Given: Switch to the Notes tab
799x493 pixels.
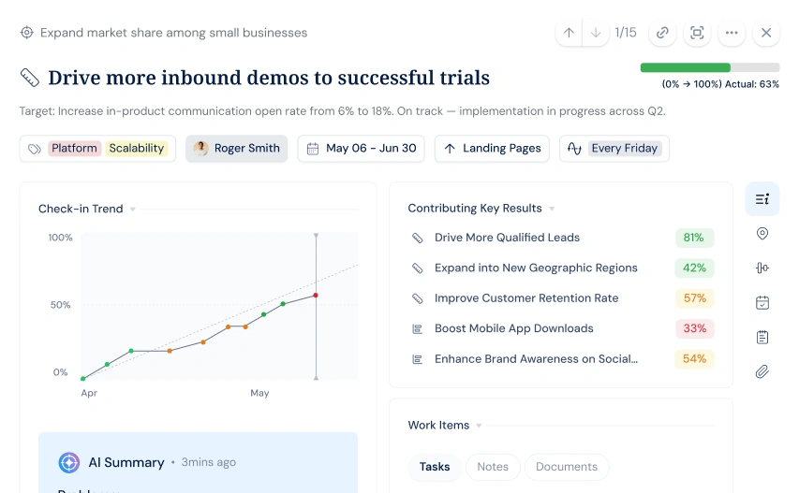Looking at the screenshot, I should (493, 467).
